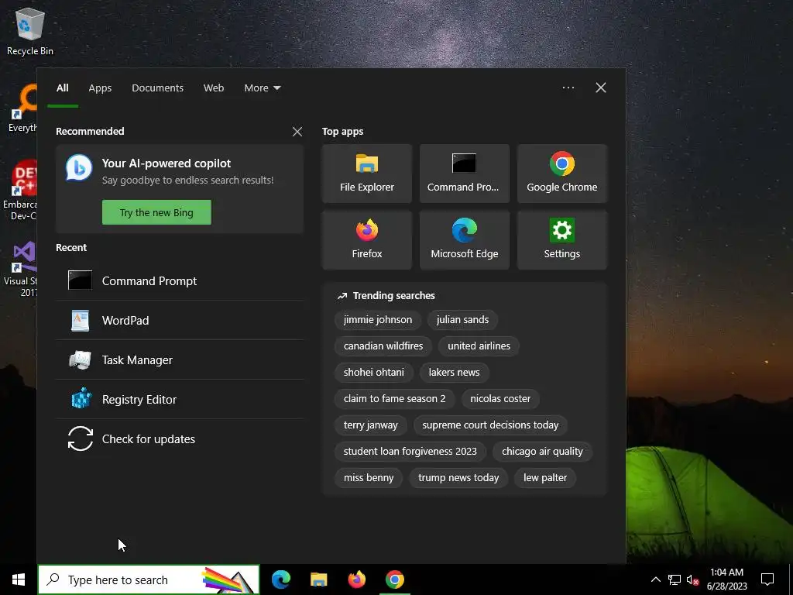
Task: Open Microsoft Edge tile in Top apps
Action: tap(465, 240)
